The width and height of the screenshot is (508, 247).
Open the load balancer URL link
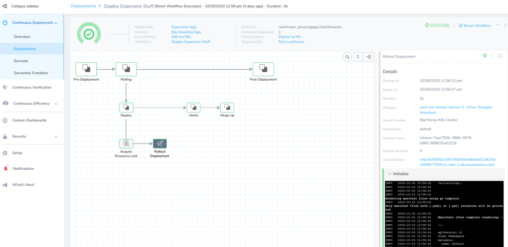pos(457,162)
